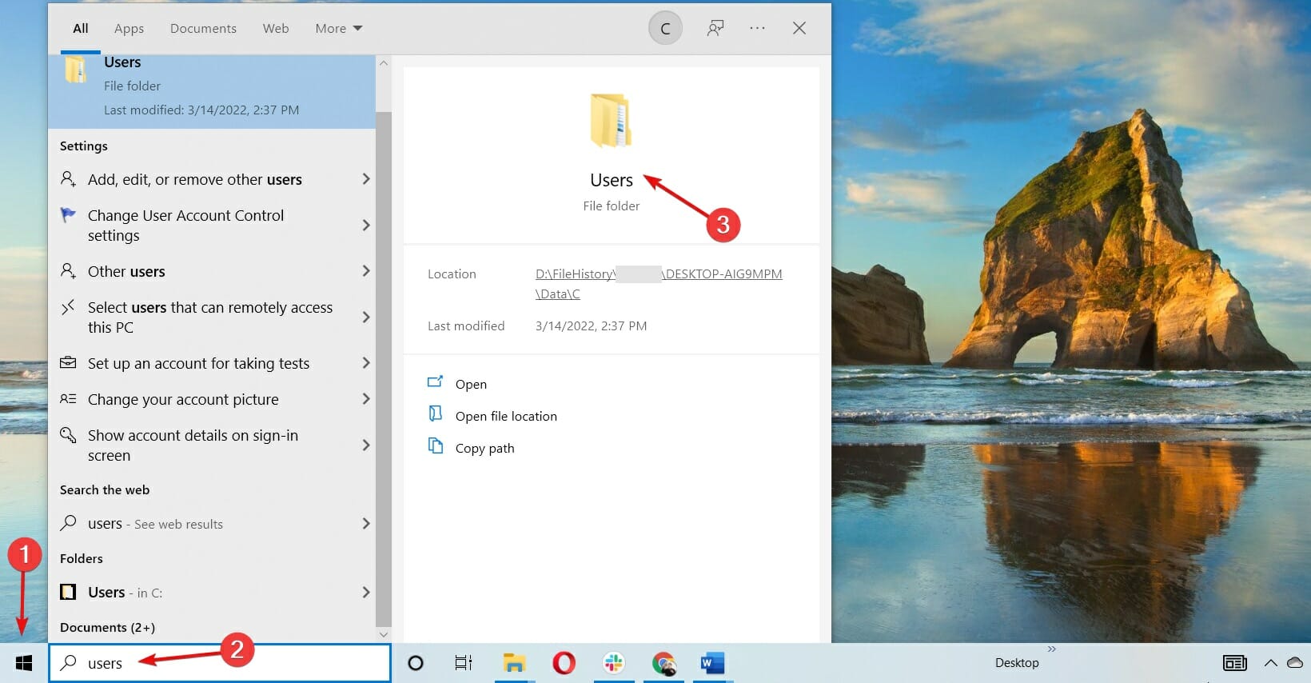Follow the D:\FileHistory location link
Screen dimensions: 1311x683
click(x=659, y=284)
